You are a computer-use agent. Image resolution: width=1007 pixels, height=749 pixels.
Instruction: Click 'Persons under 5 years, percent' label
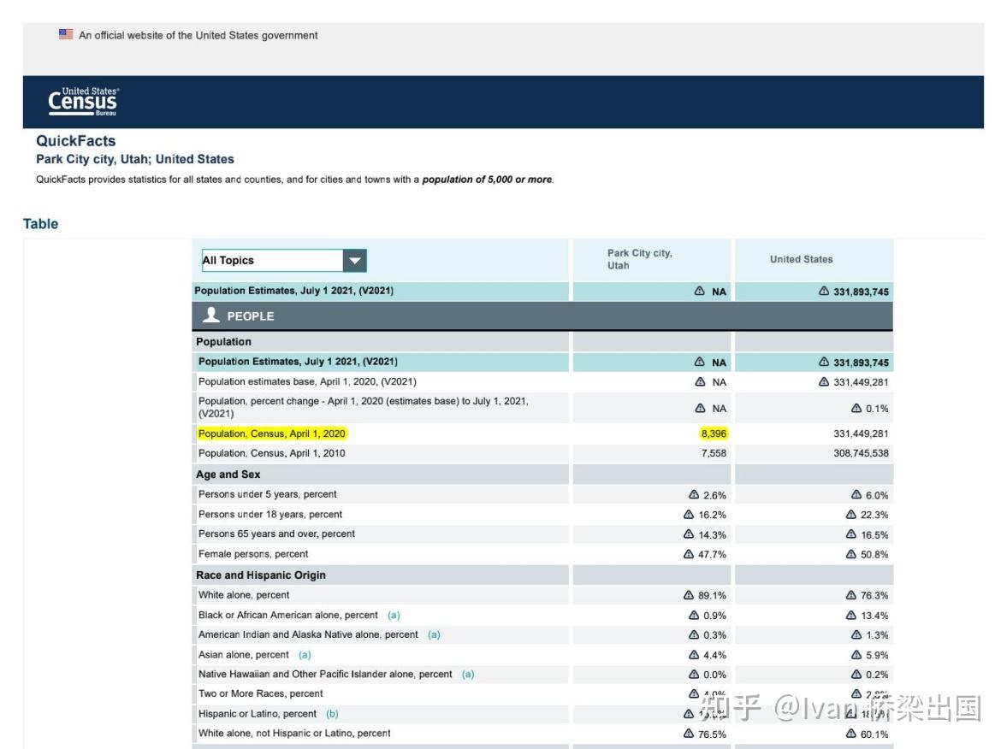coord(267,494)
